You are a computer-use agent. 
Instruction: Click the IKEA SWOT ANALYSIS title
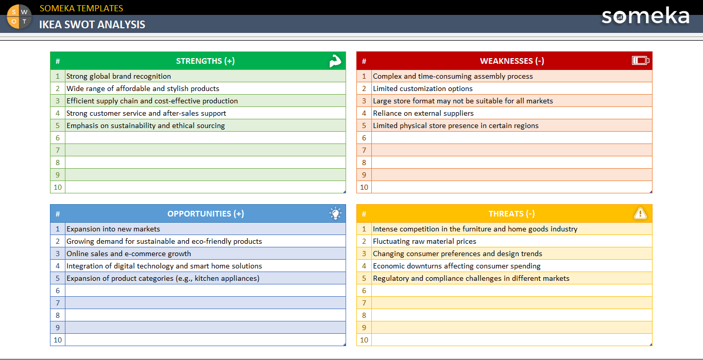(93, 24)
